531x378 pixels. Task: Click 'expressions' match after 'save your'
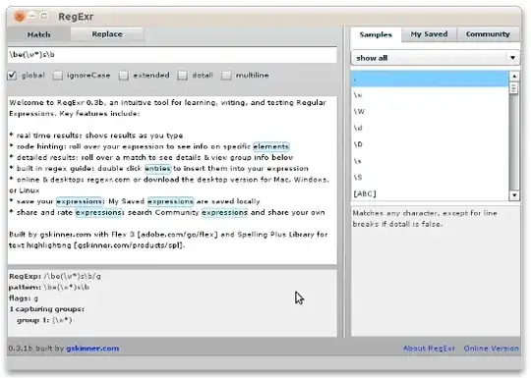80,201
